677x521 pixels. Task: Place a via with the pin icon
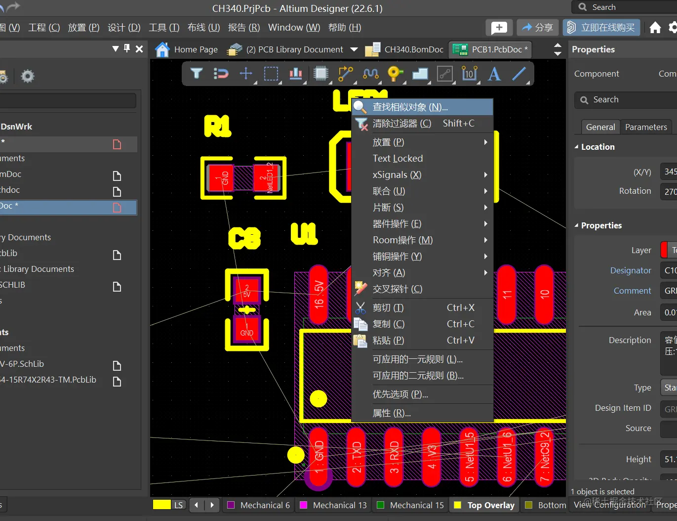(x=395, y=74)
